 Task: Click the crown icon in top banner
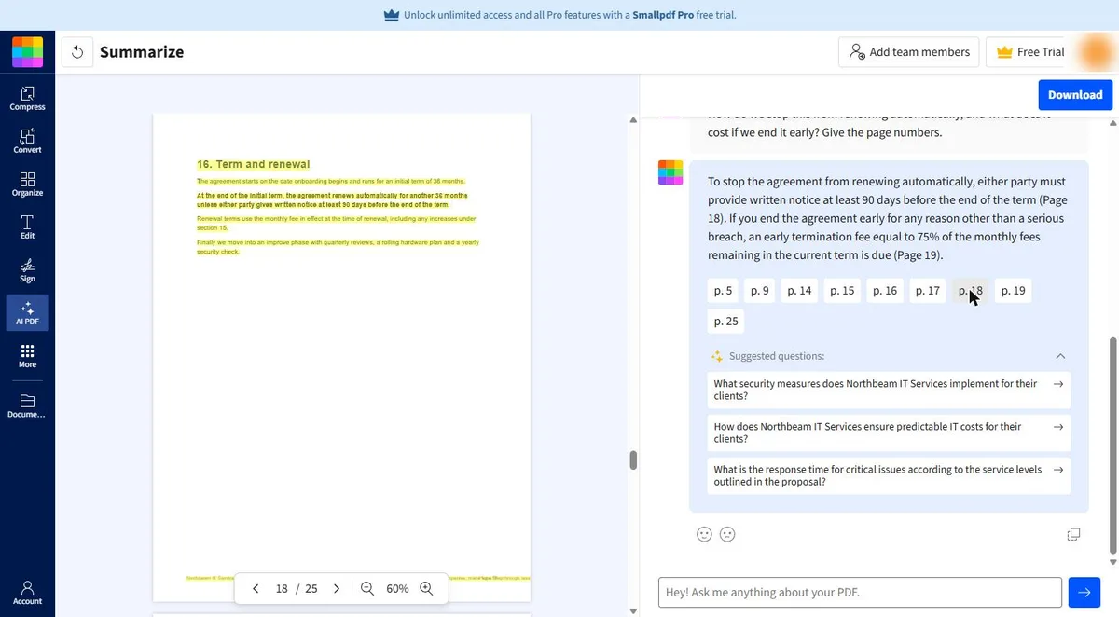(x=392, y=15)
